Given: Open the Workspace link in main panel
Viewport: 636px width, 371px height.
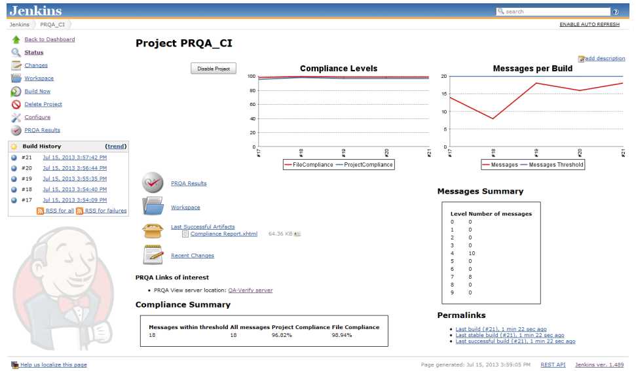Looking at the screenshot, I should coord(185,207).
